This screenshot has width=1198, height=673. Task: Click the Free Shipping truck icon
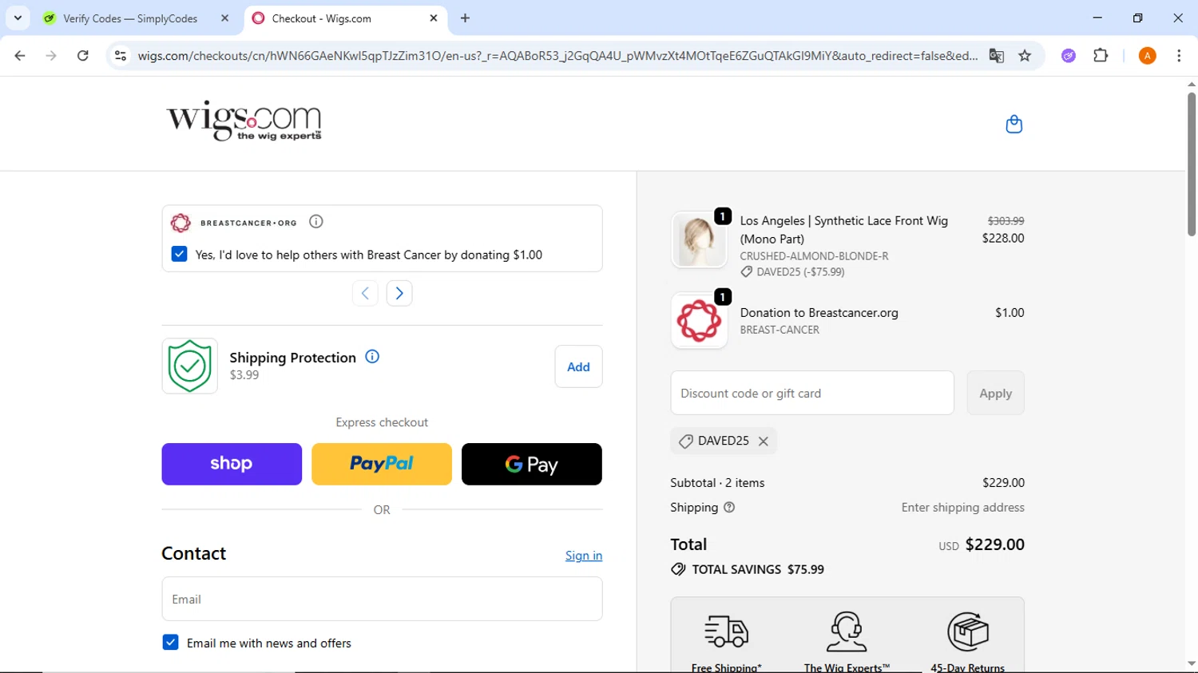tap(726, 631)
